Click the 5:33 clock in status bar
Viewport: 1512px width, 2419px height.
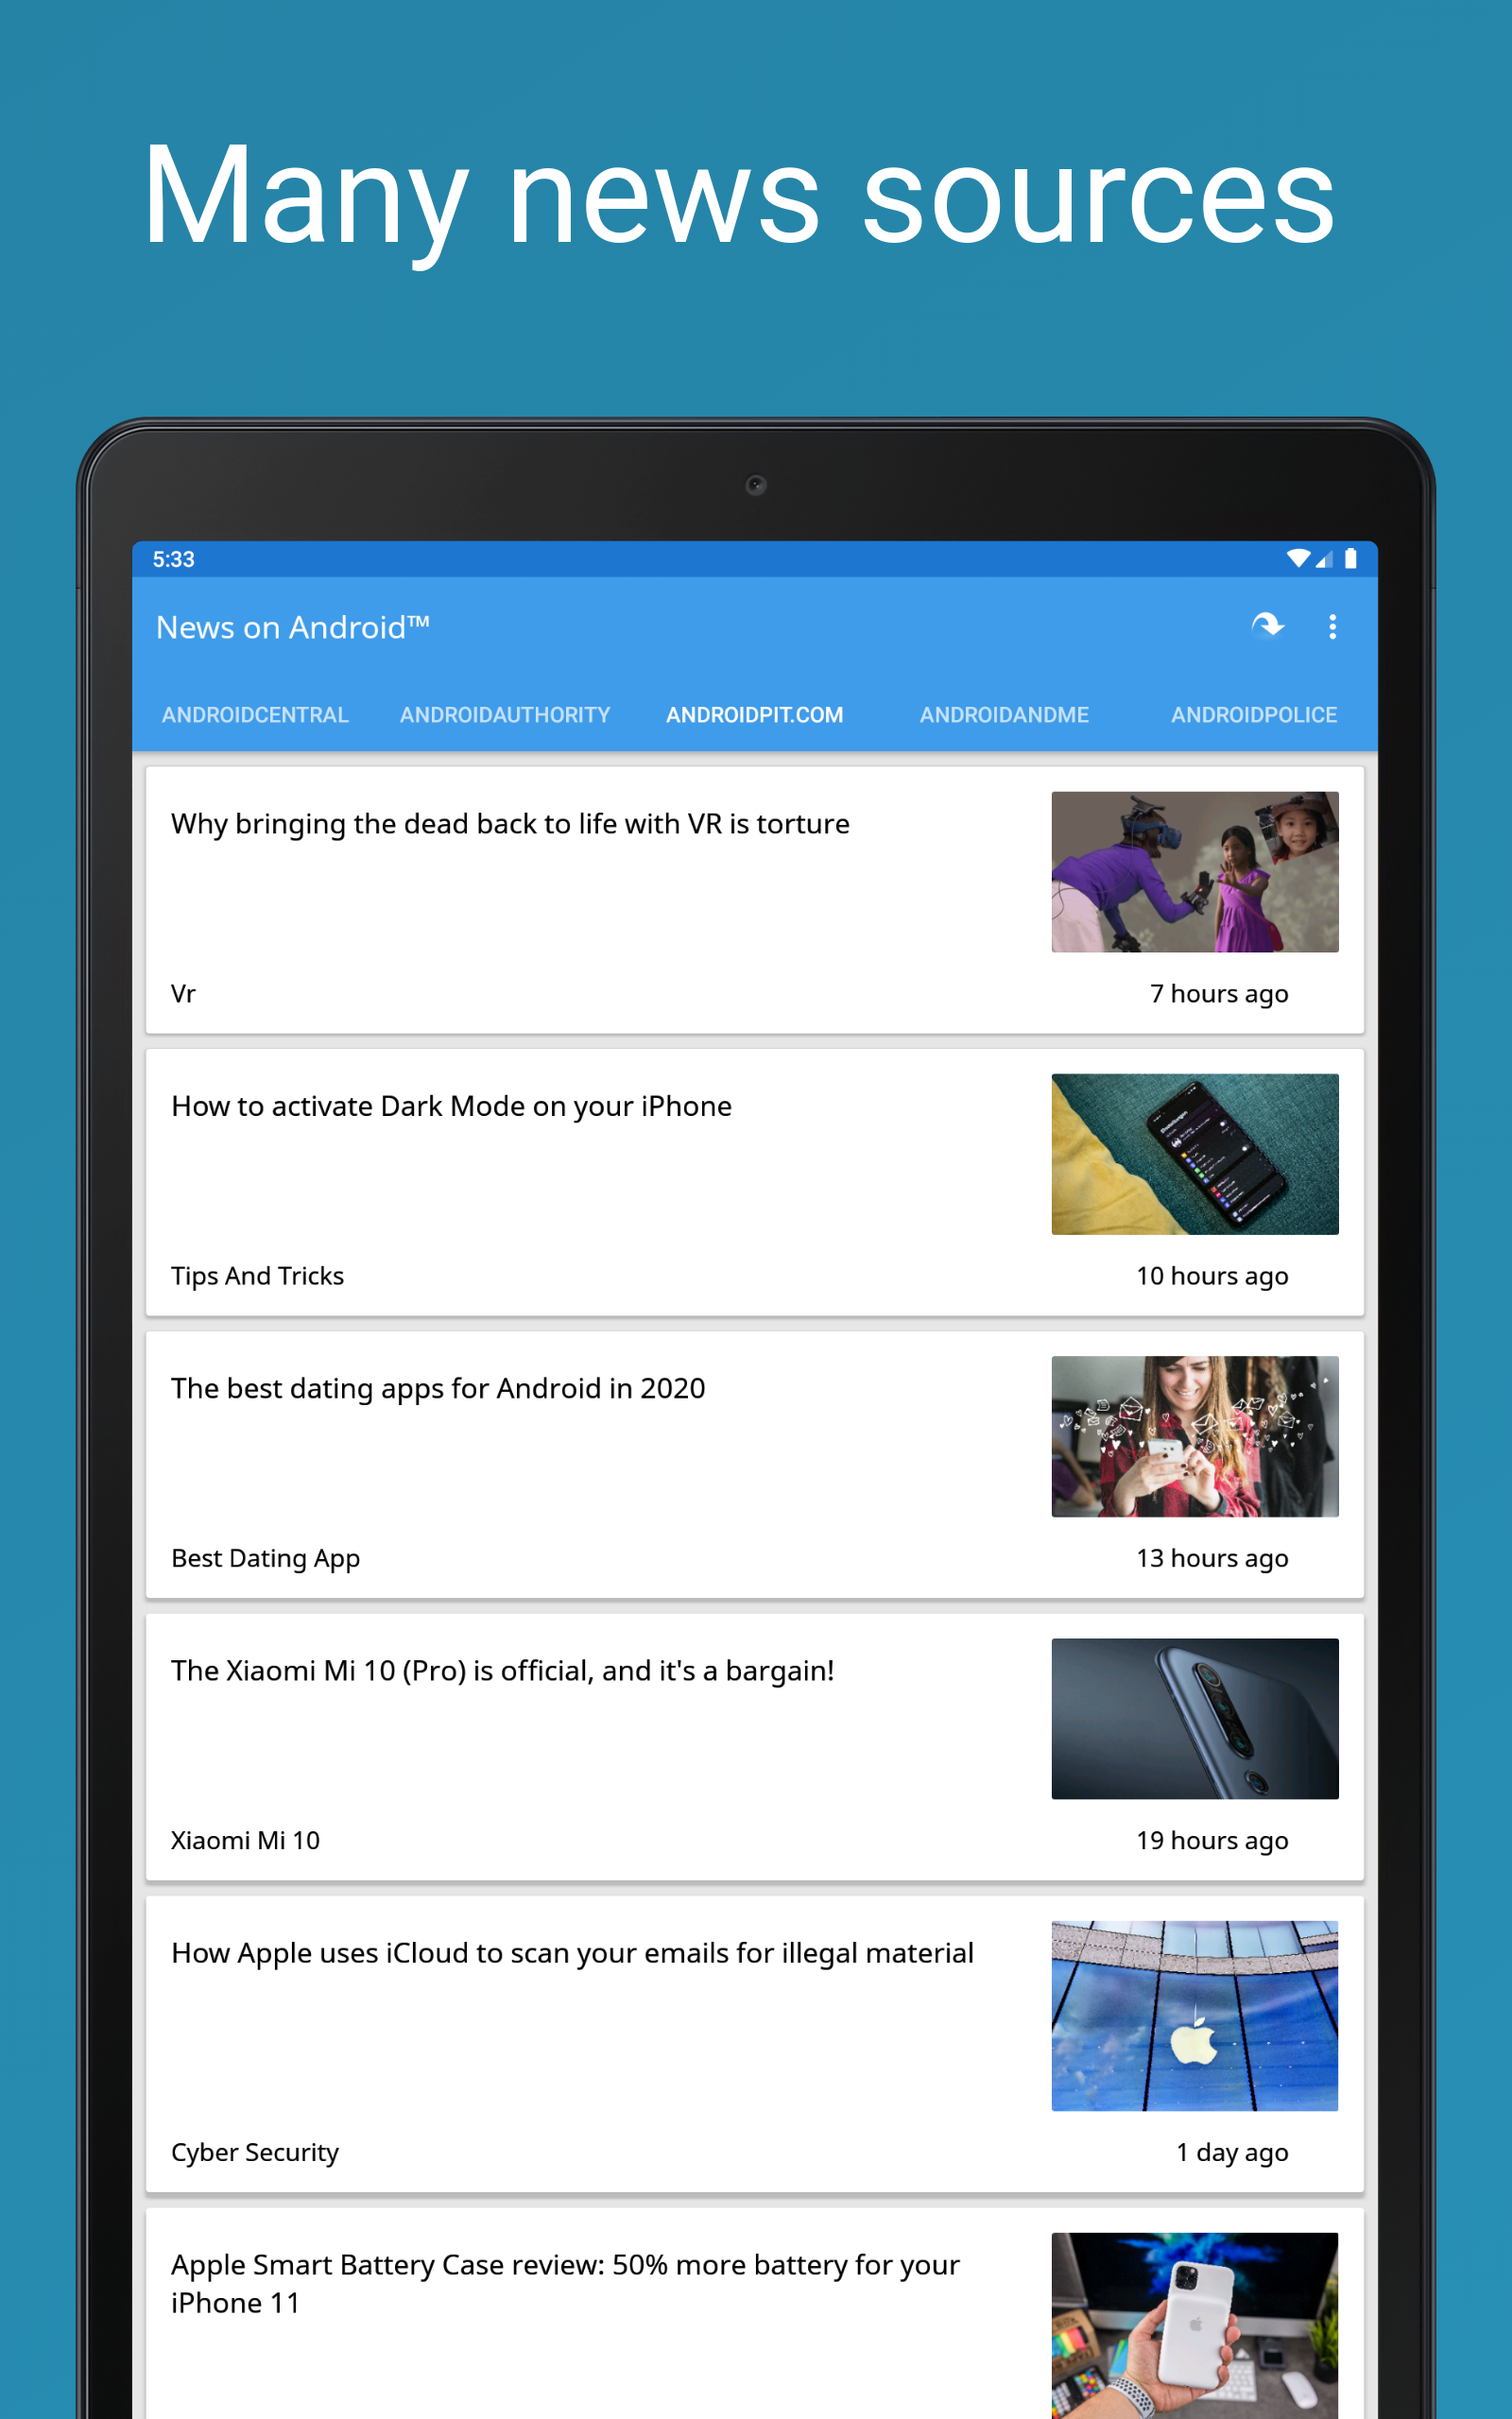173,558
